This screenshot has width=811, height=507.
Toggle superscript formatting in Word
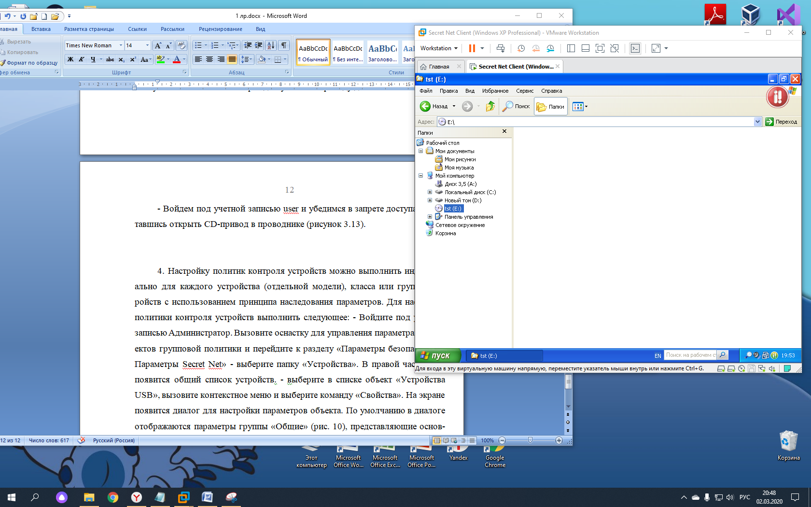tap(133, 59)
